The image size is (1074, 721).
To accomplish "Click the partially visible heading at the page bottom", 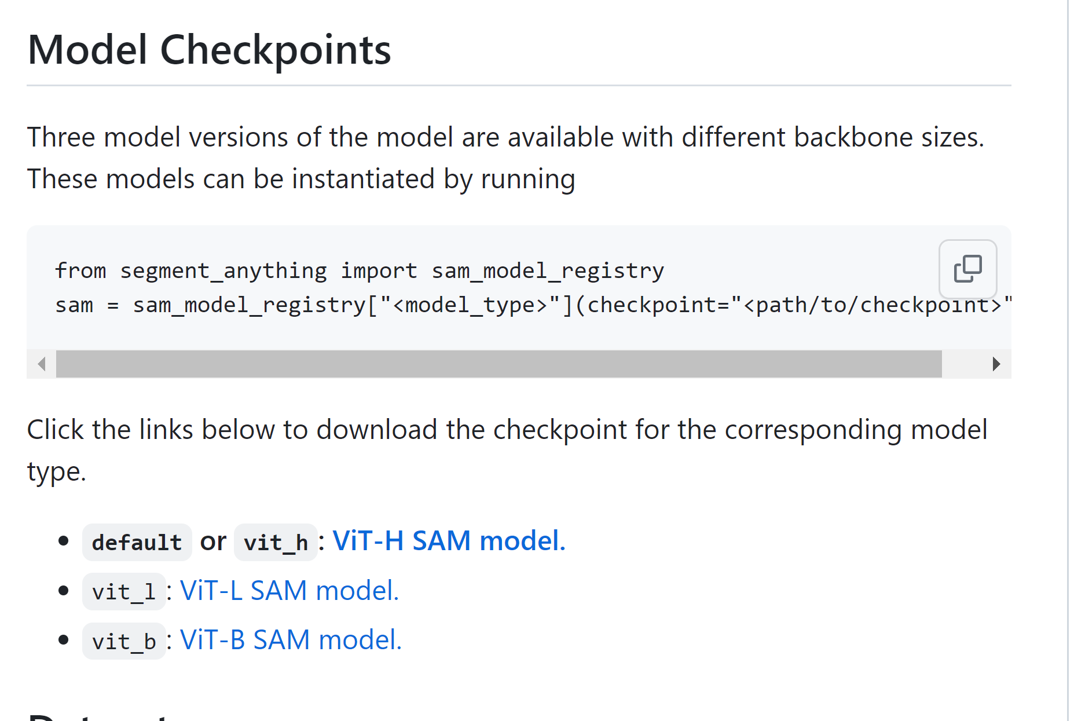I will point(98,717).
